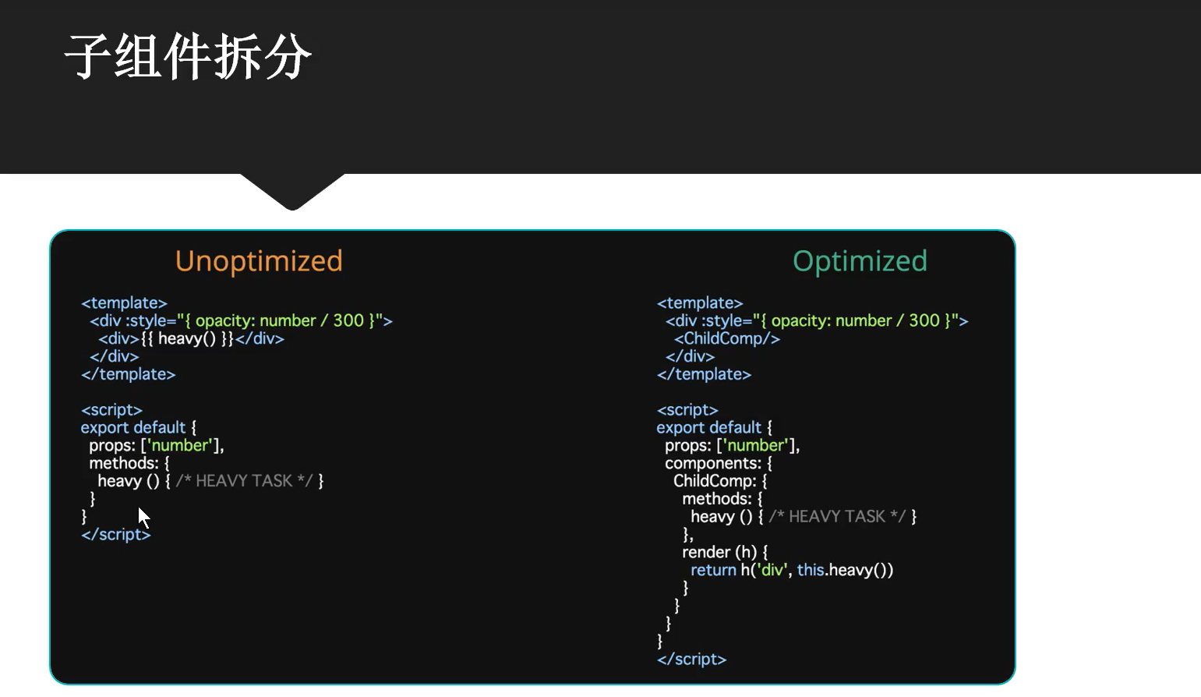Click the props: ['number'] line in the Optimized code
The image size is (1201, 697).
click(x=732, y=445)
